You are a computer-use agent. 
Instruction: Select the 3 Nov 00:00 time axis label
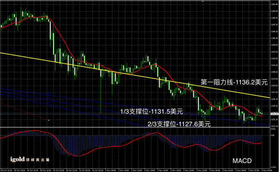point(214,171)
